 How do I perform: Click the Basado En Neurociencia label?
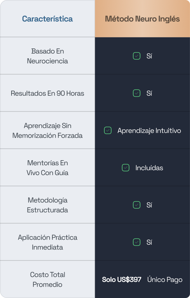(x=47, y=56)
